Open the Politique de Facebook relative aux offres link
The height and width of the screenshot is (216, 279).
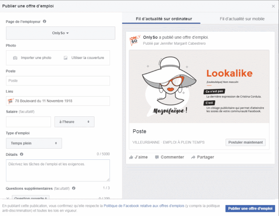pos(144,206)
